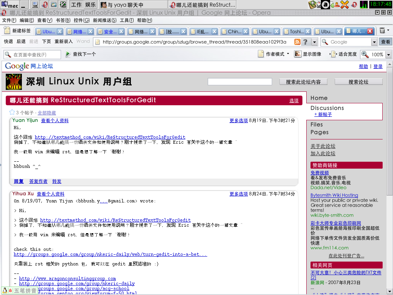The height and width of the screenshot is (295, 393).
Task: Click the URL address bar field
Action: point(193,42)
